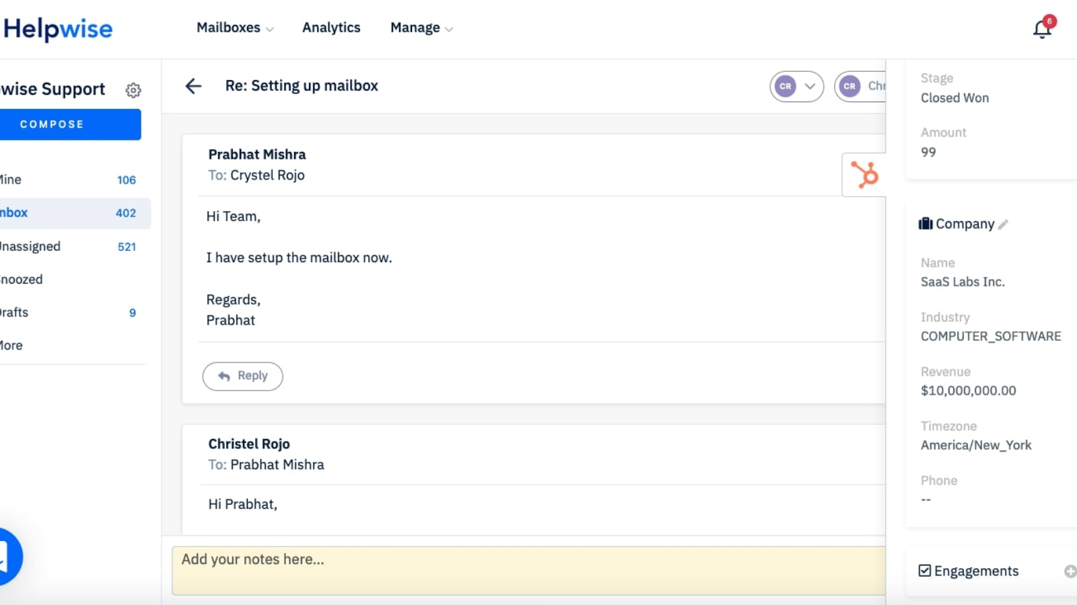Click the Helpwise logo

(58, 29)
